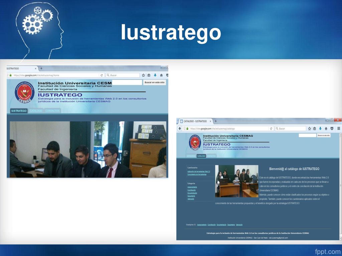Click the Buscar search box in the CATALOGO browser
This screenshot has width=342, height=256.
[x=290, y=129]
